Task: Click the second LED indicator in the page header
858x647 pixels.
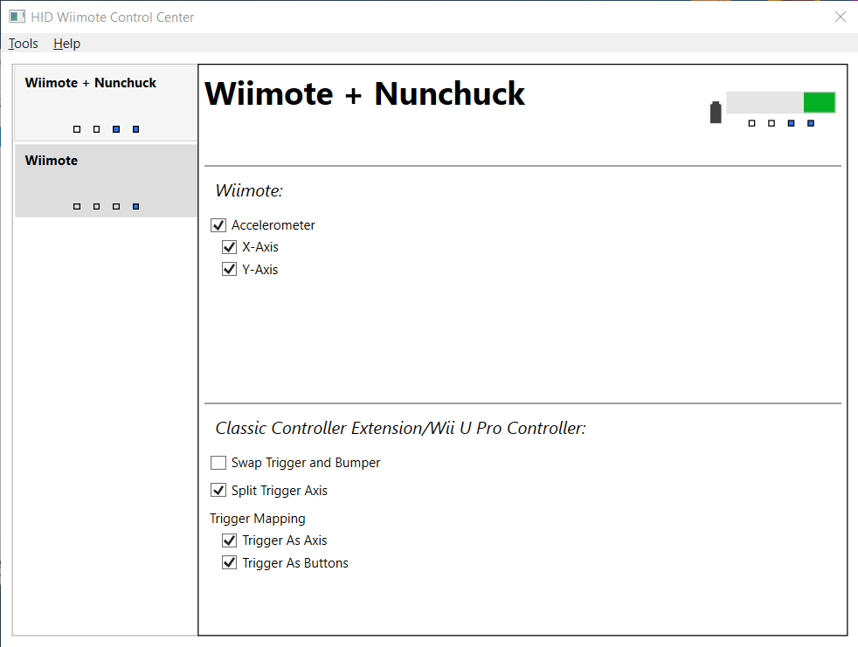Action: point(771,123)
